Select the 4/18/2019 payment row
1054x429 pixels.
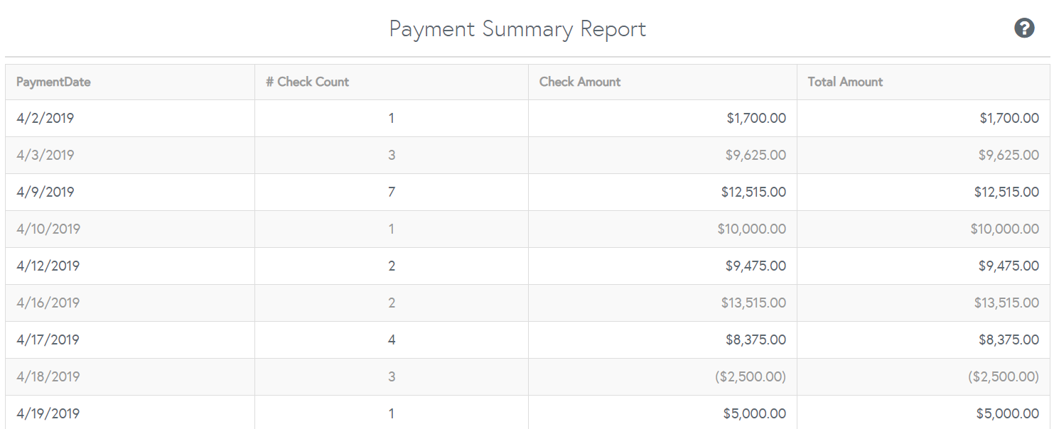48,376
